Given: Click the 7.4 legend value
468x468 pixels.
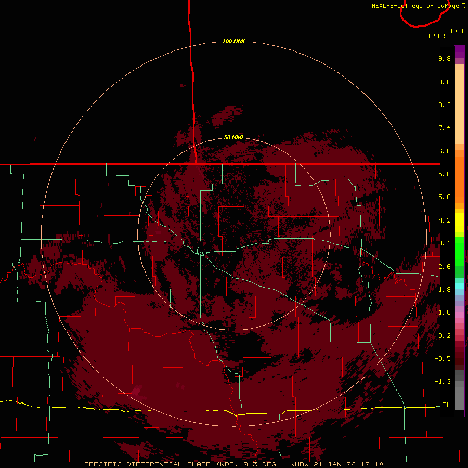Looking at the screenshot, I should tap(445, 128).
